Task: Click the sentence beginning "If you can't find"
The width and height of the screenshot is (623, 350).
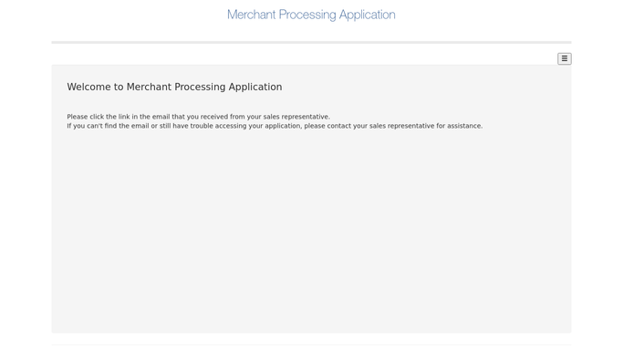Action: (x=275, y=126)
